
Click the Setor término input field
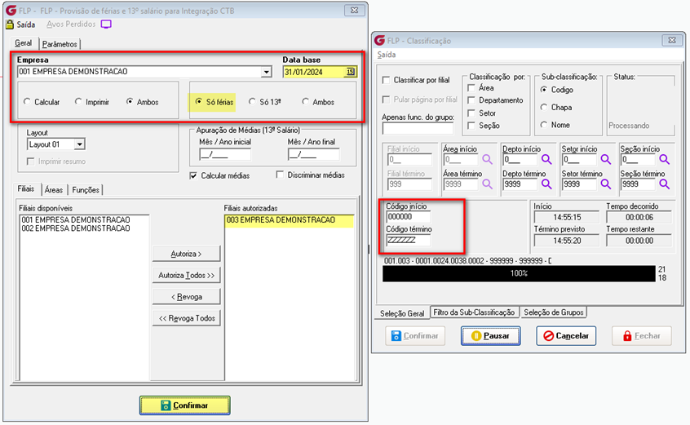pyautogui.click(x=580, y=184)
